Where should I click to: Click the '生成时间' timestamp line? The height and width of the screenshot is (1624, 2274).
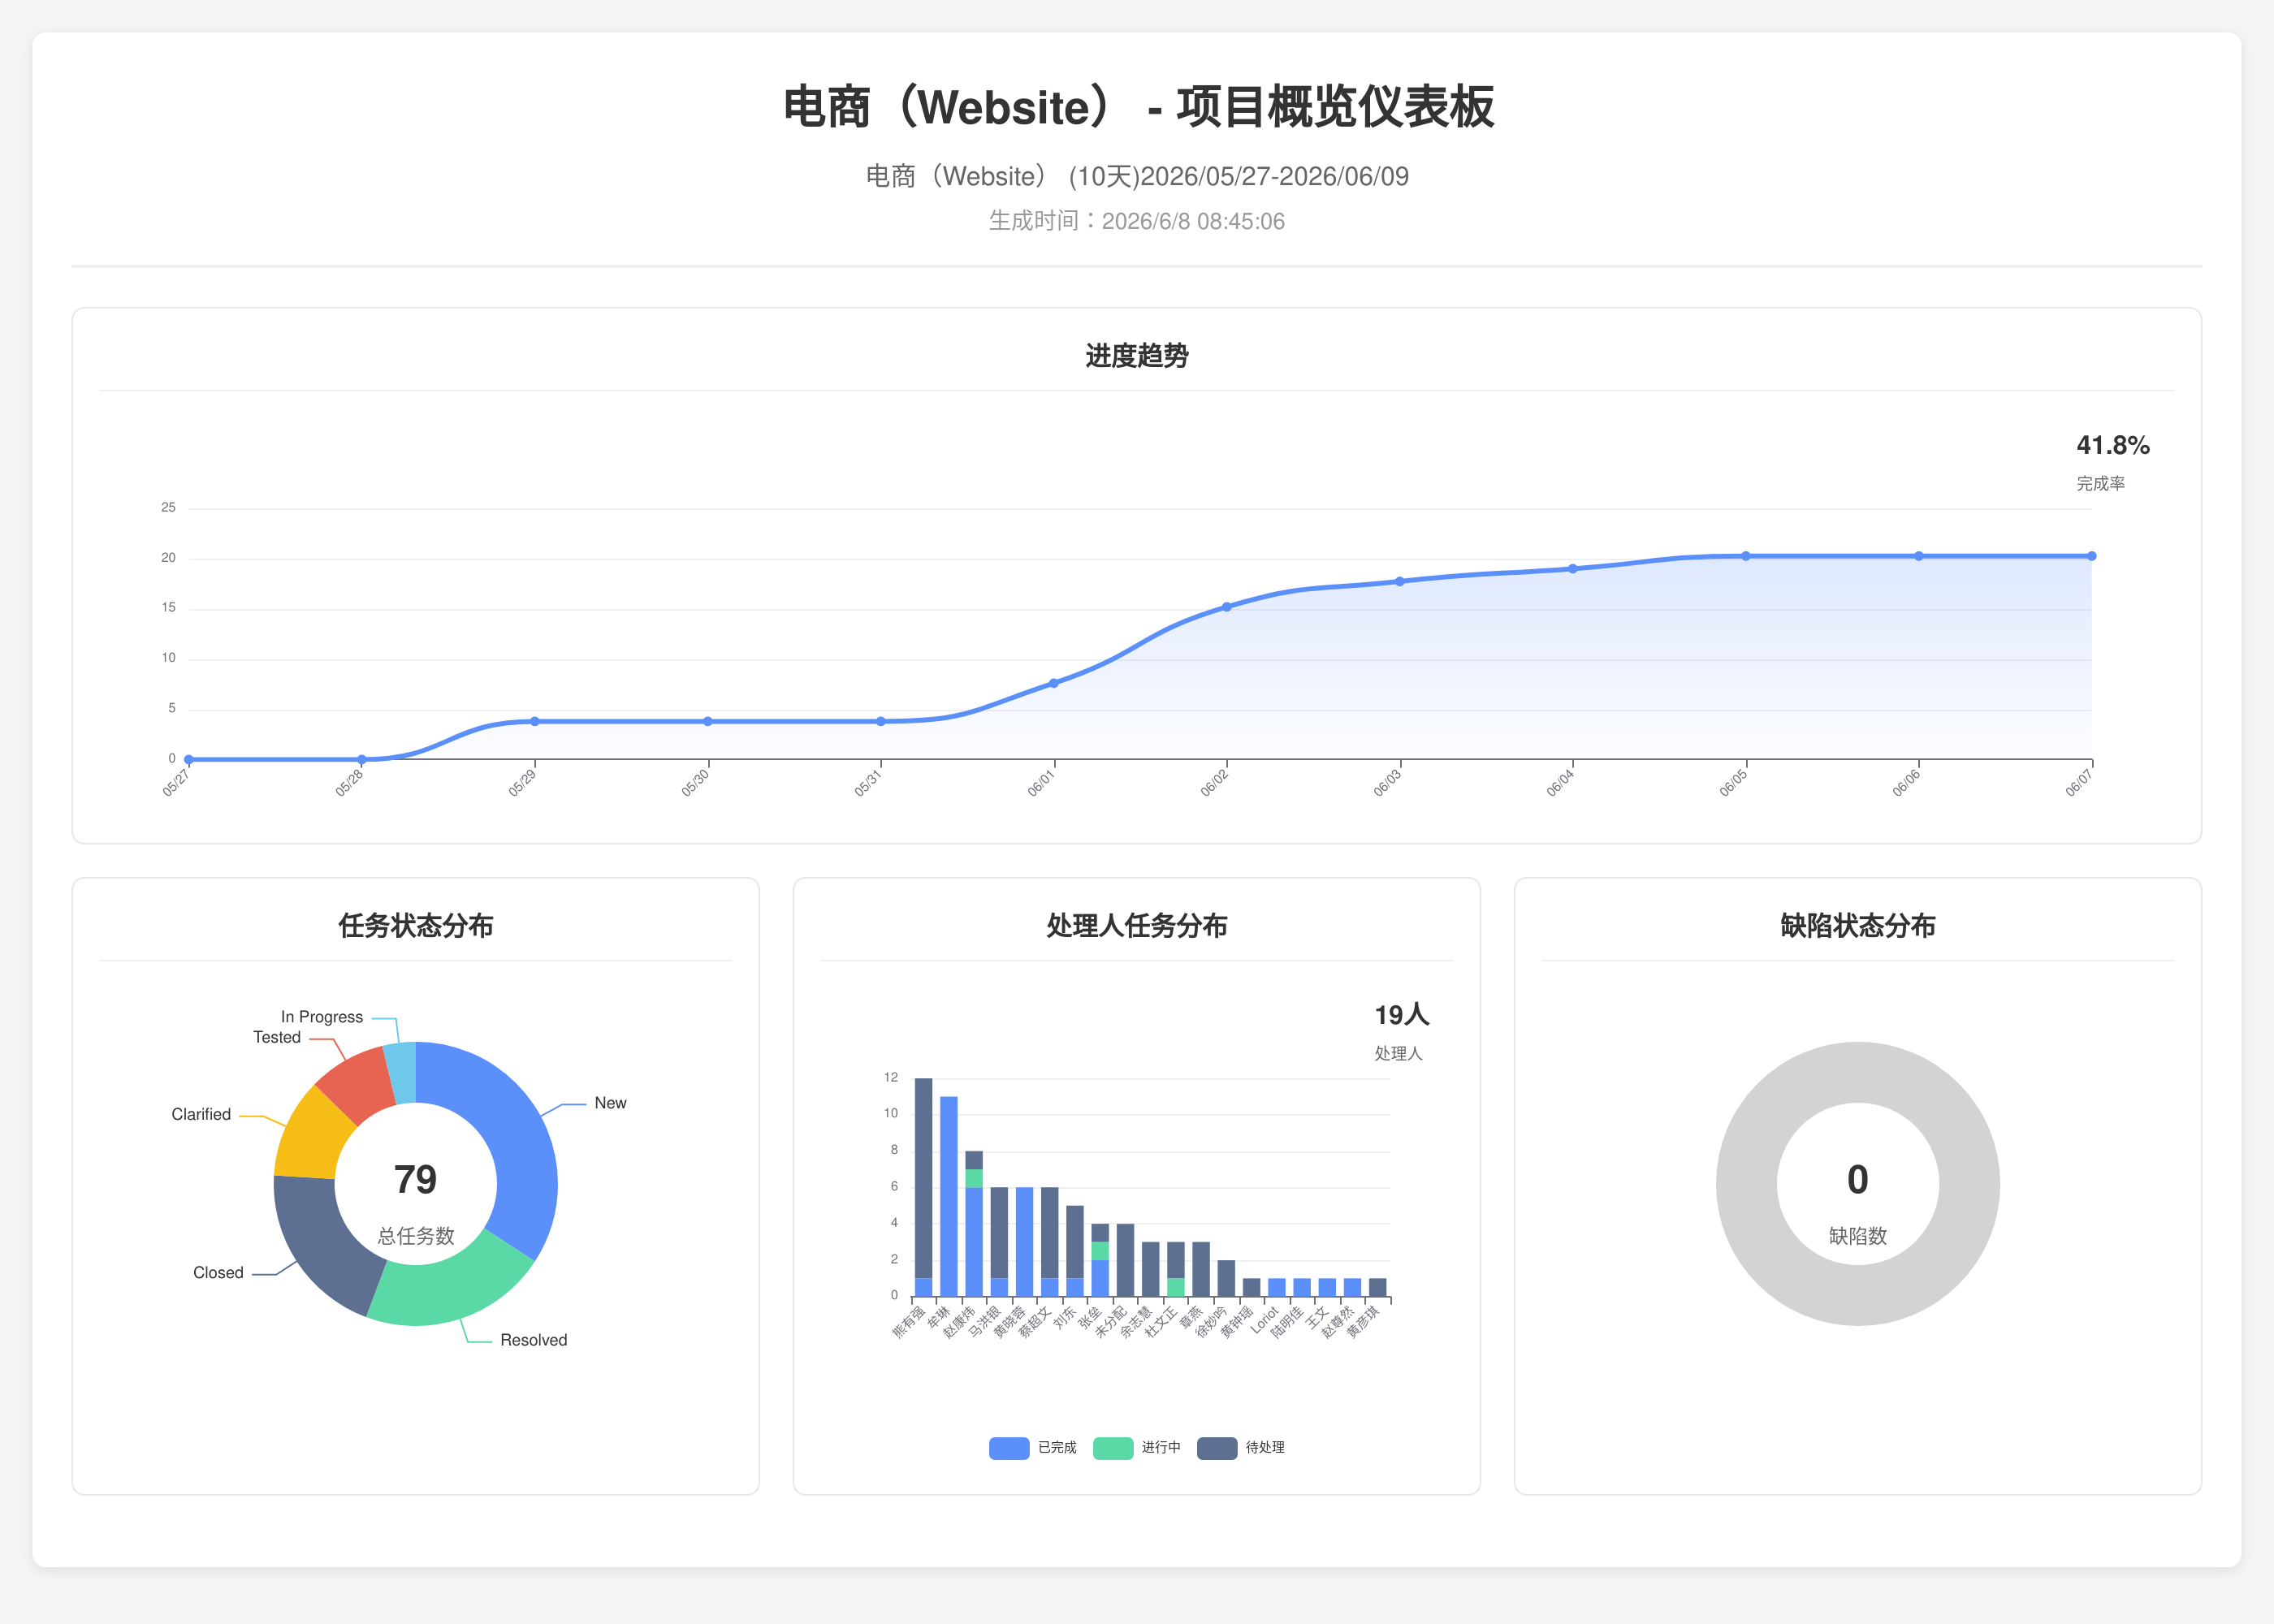1137,221
